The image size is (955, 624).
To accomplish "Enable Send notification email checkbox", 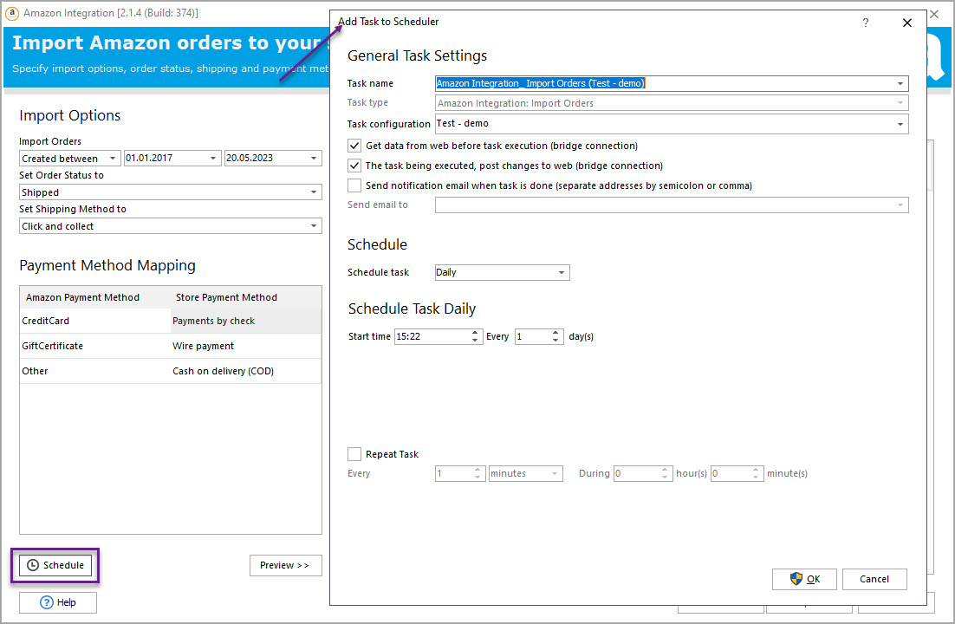I will 354,185.
